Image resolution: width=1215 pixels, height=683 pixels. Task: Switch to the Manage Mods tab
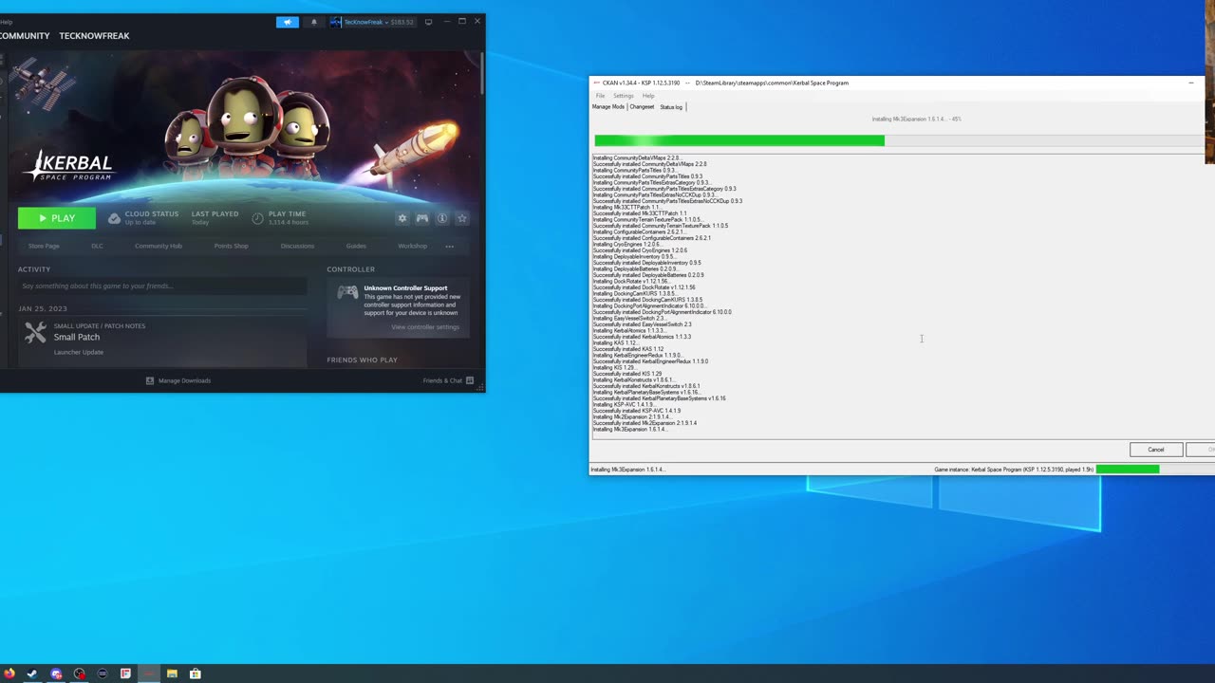tap(608, 107)
